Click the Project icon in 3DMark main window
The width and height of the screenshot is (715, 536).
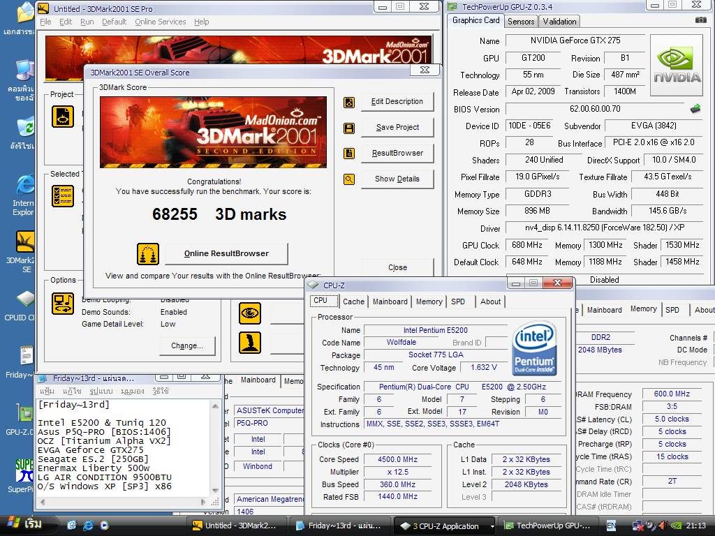point(63,117)
